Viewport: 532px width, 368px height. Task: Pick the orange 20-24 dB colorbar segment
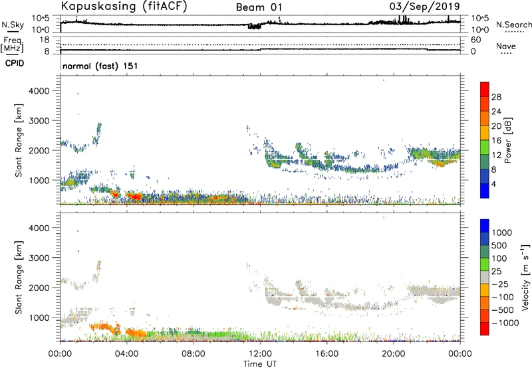[x=485, y=118]
